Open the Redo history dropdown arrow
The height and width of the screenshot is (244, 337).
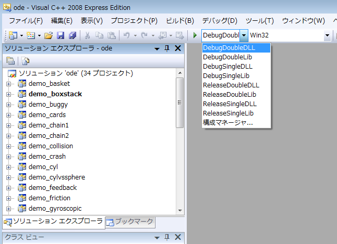pos(153,35)
